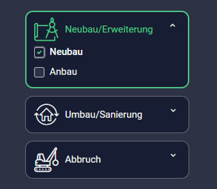Click the wrecking ball crane icon

46,159
